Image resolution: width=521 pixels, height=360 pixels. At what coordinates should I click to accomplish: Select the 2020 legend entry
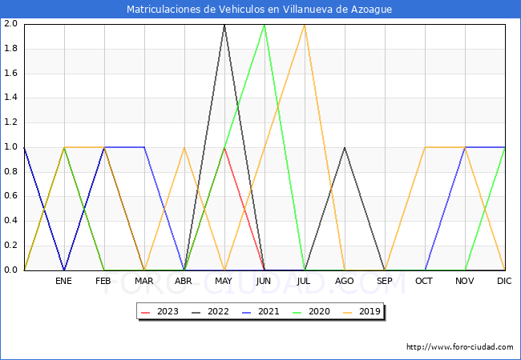(312, 312)
